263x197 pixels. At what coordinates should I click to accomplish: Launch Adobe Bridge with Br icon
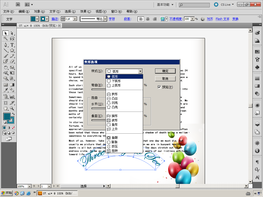[18, 5]
